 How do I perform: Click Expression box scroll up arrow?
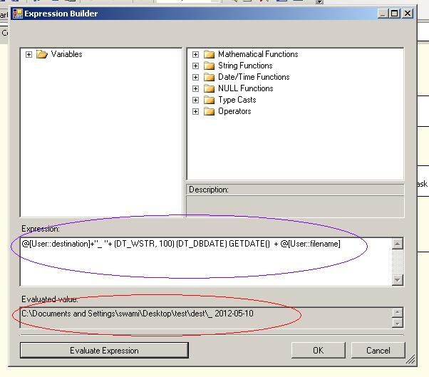point(398,244)
